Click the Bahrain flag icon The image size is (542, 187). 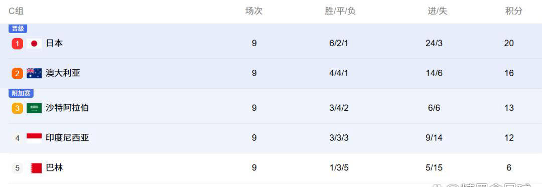click(x=36, y=168)
